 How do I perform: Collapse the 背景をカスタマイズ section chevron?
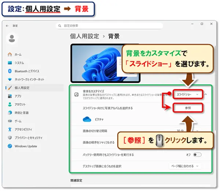pos(206,94)
